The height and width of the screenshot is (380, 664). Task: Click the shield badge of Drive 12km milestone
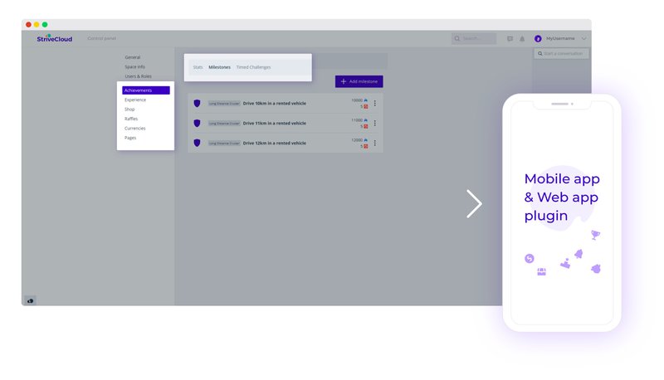(x=197, y=143)
